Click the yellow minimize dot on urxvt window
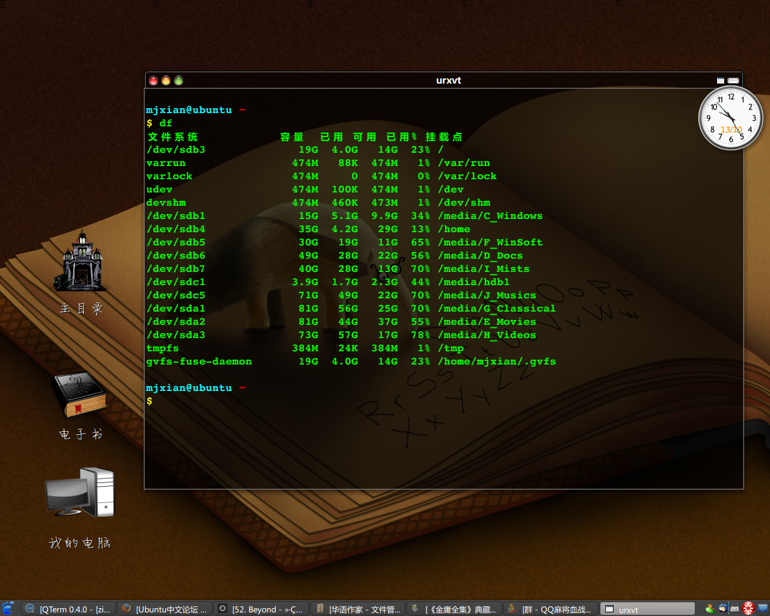This screenshot has height=616, width=770. tap(166, 81)
